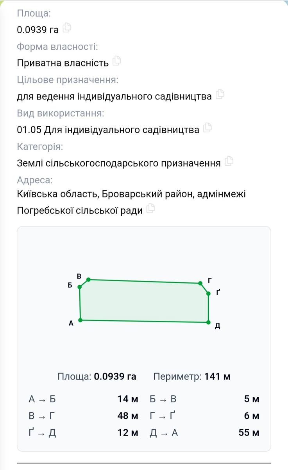The height and width of the screenshot is (470, 288).
Task: Copy the Землі сільськогосподарського призначення category
Action: click(229, 161)
